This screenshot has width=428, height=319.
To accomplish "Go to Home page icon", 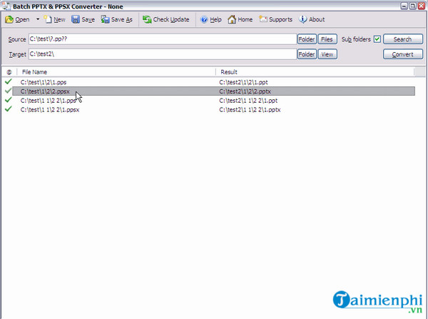I will pyautogui.click(x=232, y=19).
